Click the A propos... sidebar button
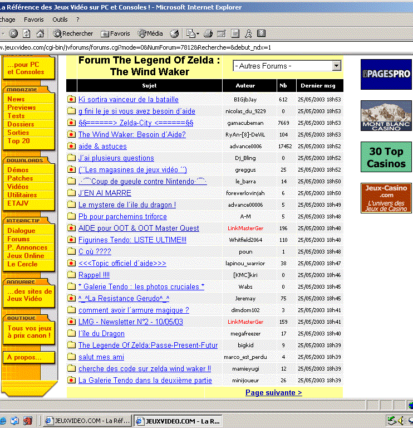The height and width of the screenshot is (428, 413). coord(28,357)
